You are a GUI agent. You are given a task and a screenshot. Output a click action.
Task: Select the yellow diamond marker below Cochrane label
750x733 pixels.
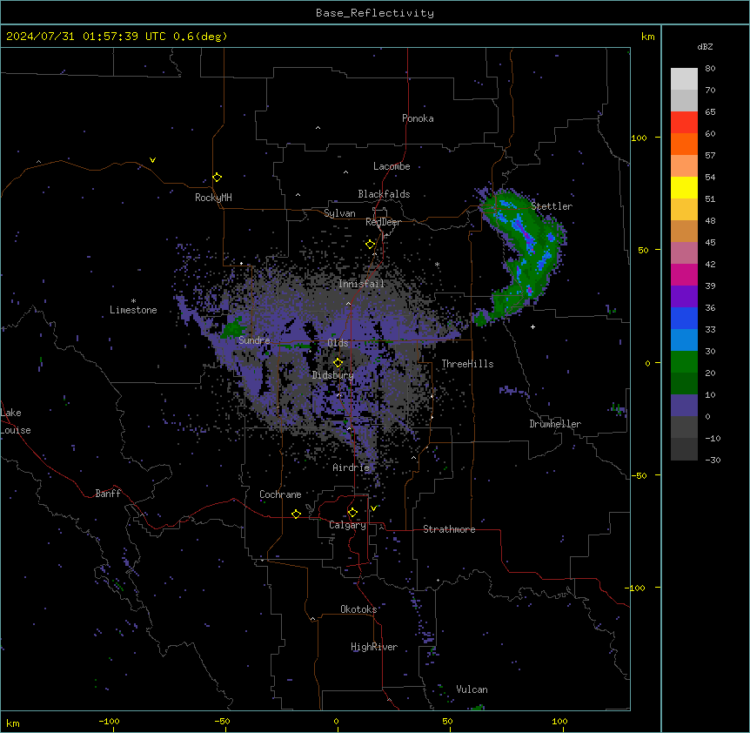click(296, 514)
